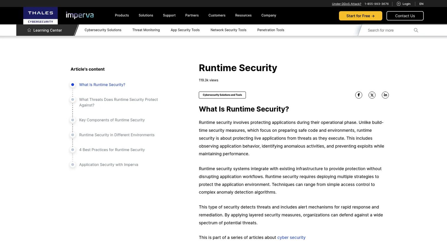Screen dimensions: 447x251
Task: Click Cybersecurity Solutions and Tools tag
Action: 222,95
